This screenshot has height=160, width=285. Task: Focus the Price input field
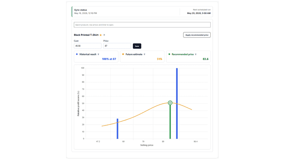coord(117,46)
